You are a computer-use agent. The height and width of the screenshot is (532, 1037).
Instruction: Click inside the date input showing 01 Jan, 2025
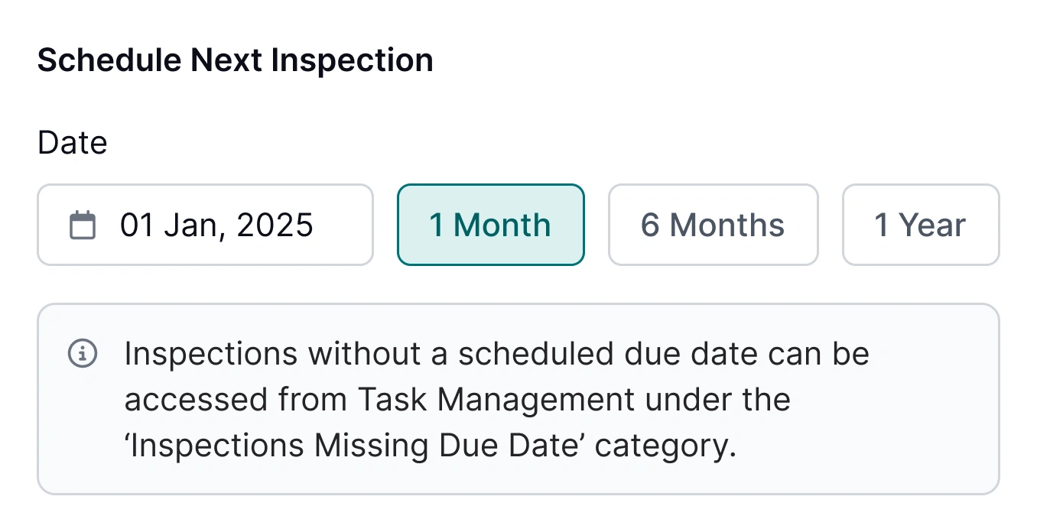tap(216, 224)
